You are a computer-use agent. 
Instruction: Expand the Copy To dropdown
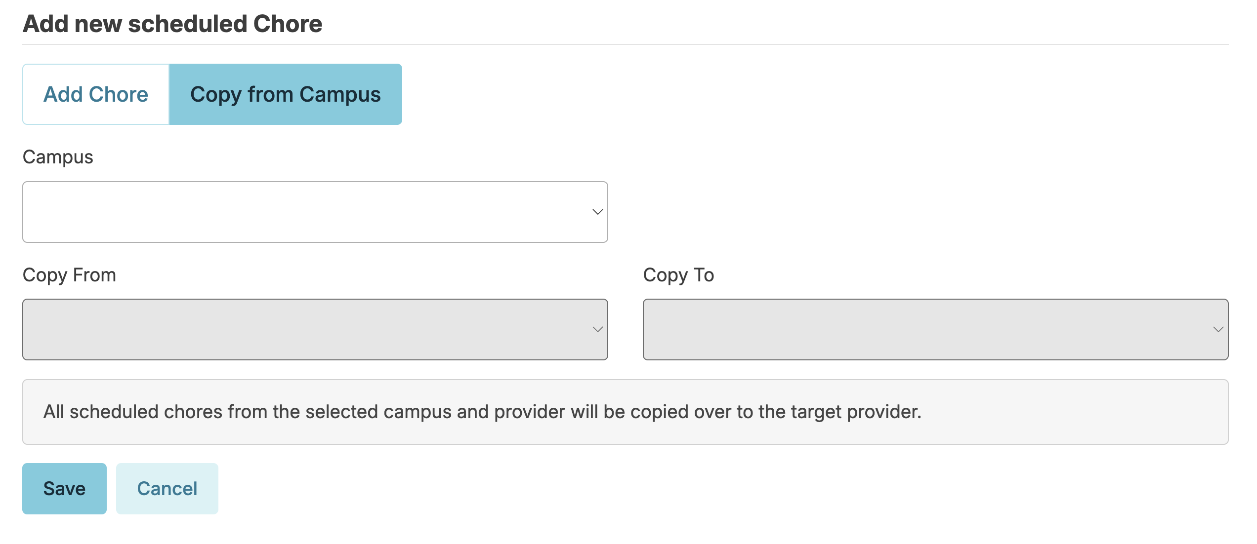(929, 329)
